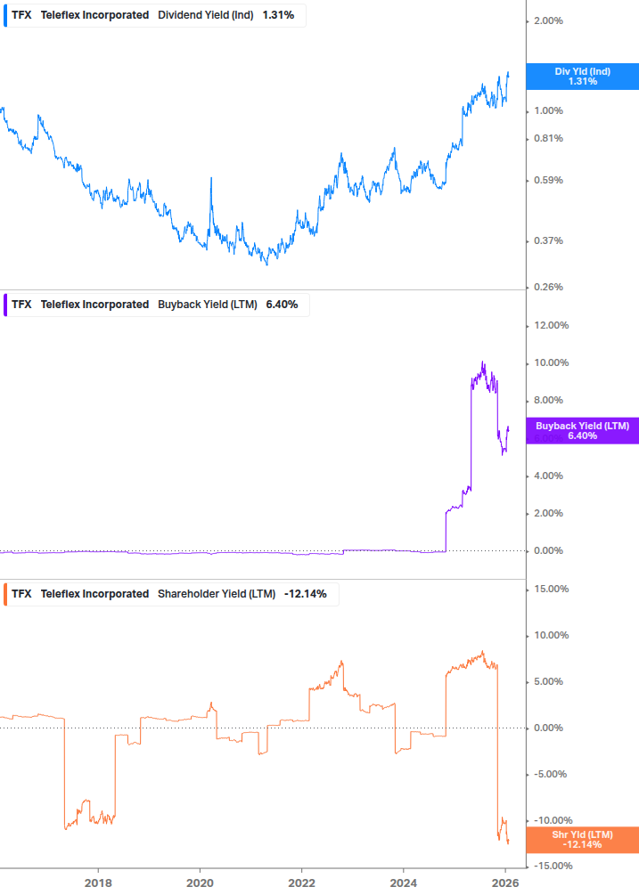Click the blue Div Yld (Ind) 1.31% axis tag
Viewport: 639px width, 895px height.
tap(583, 77)
